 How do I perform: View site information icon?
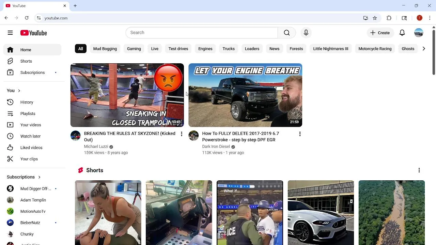click(x=39, y=18)
